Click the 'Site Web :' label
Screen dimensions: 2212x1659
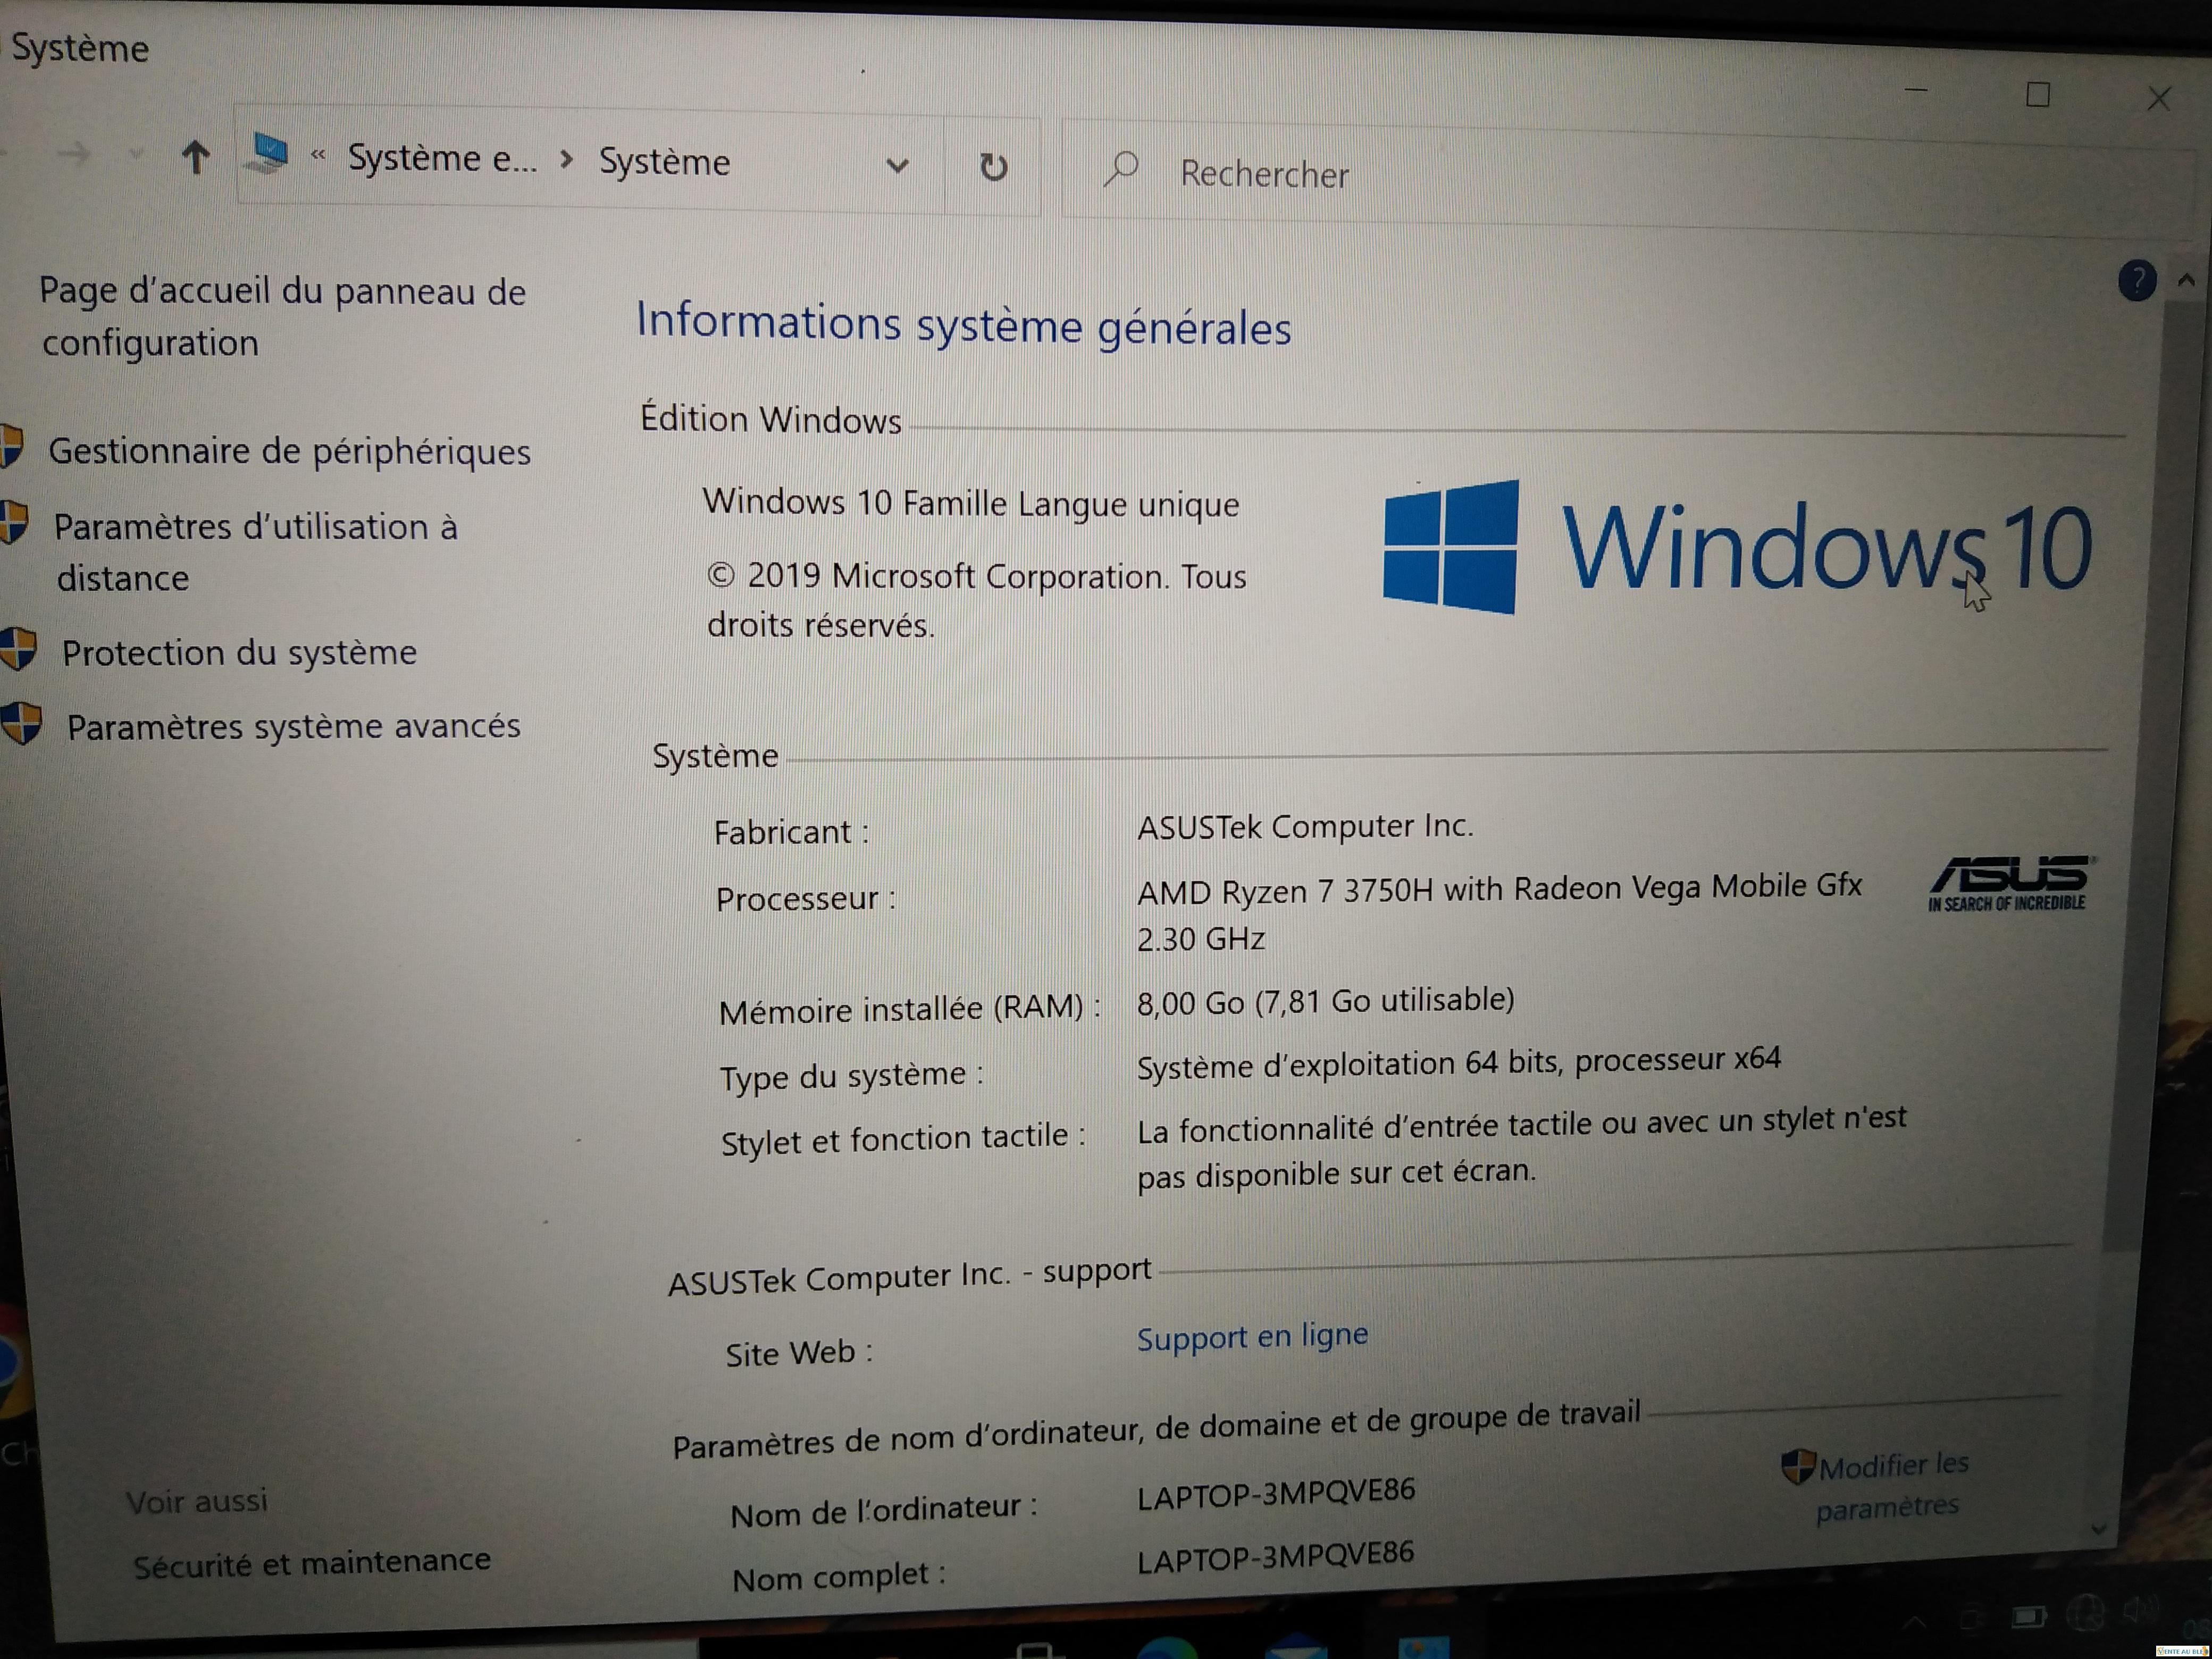(799, 1354)
